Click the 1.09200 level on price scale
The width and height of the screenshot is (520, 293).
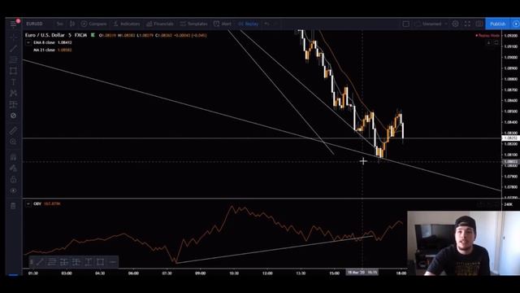(510, 36)
